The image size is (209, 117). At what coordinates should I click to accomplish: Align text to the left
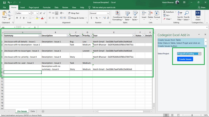click(50, 18)
